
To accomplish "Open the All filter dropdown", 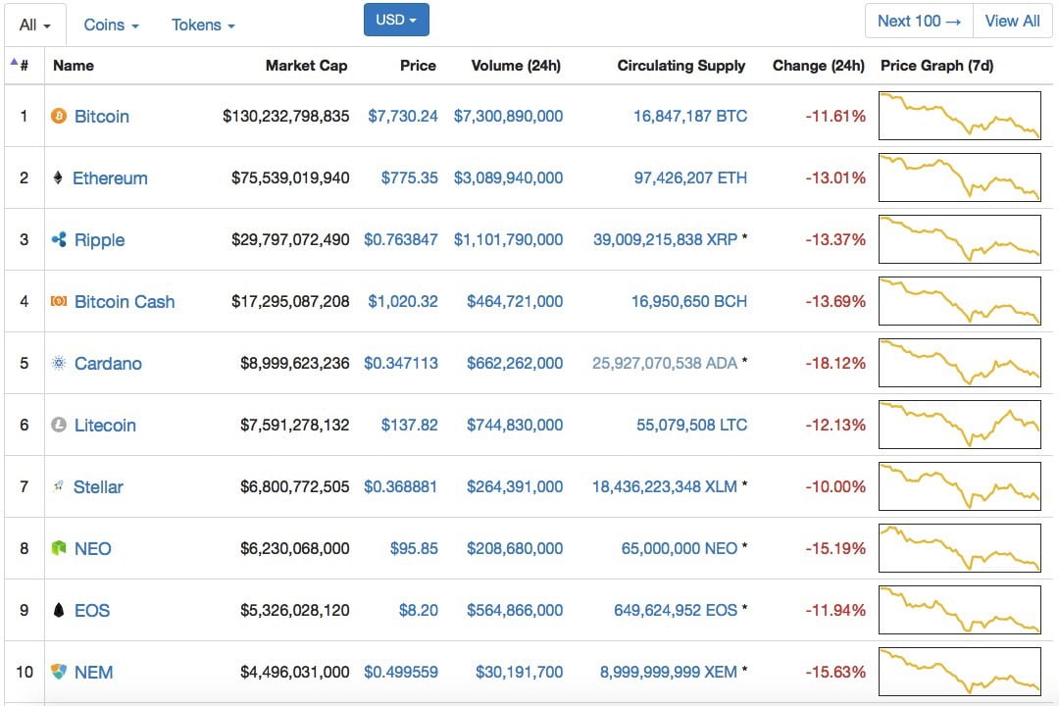I will (35, 25).
